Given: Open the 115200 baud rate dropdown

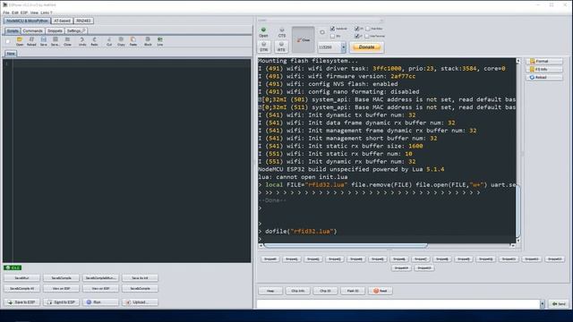Looking at the screenshot, I should [x=343, y=47].
